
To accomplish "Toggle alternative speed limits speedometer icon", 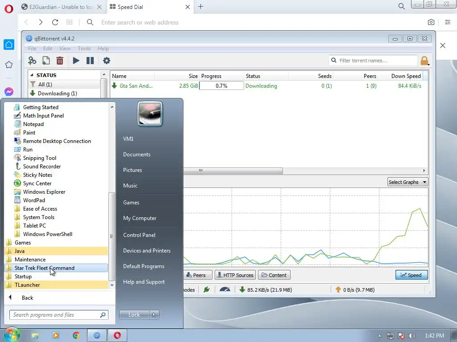I will (225, 289).
